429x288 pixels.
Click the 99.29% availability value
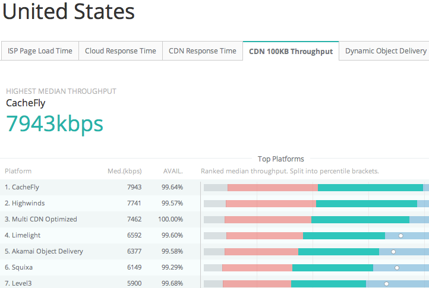pyautogui.click(x=172, y=267)
